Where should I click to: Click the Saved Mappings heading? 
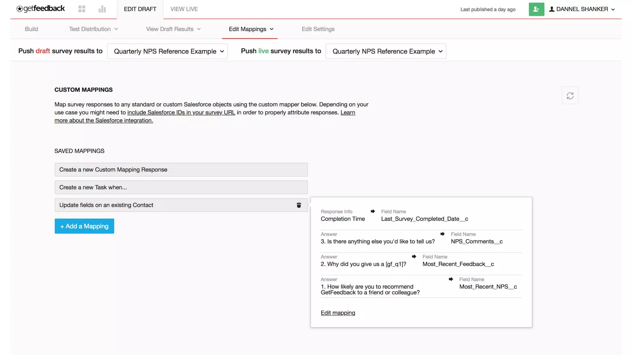tap(79, 151)
